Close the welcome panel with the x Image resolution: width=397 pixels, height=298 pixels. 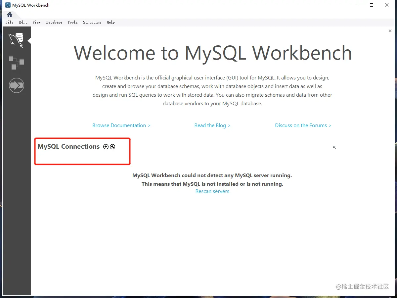pyautogui.click(x=390, y=31)
